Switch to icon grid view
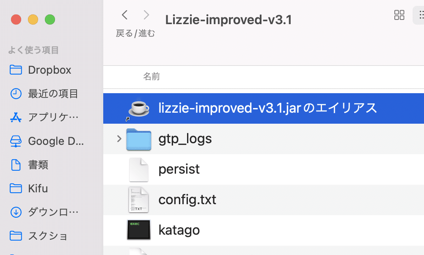424x255 pixels. point(399,15)
